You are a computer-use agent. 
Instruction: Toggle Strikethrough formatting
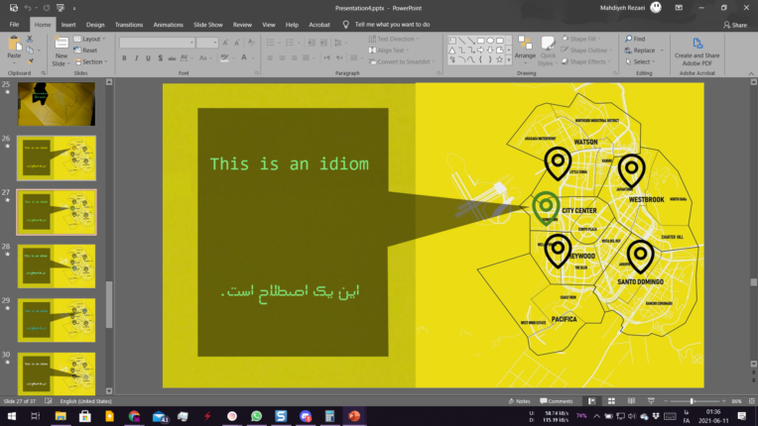coord(172,57)
